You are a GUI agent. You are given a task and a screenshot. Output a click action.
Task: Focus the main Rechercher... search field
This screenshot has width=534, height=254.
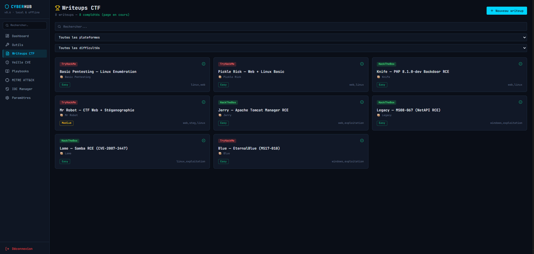click(291, 27)
